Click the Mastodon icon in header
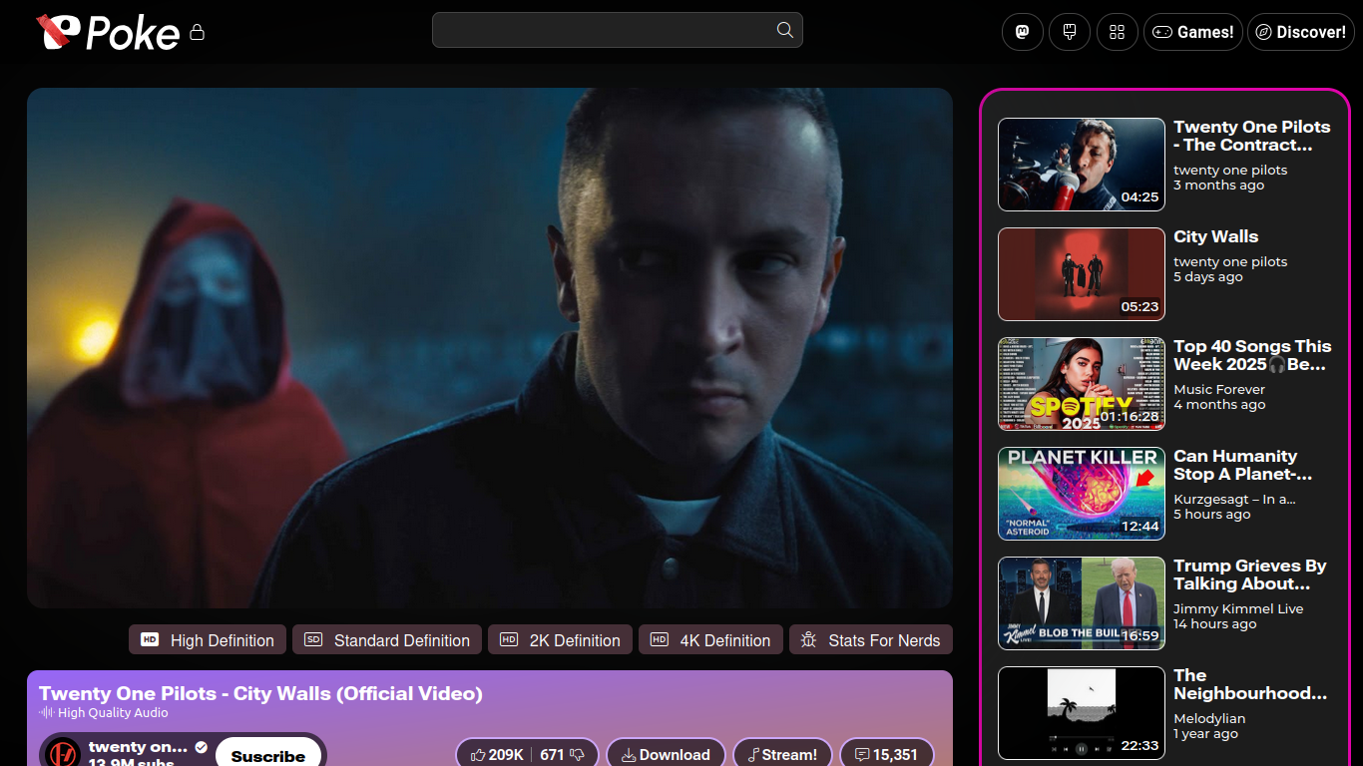The width and height of the screenshot is (1363, 766). point(1022,32)
